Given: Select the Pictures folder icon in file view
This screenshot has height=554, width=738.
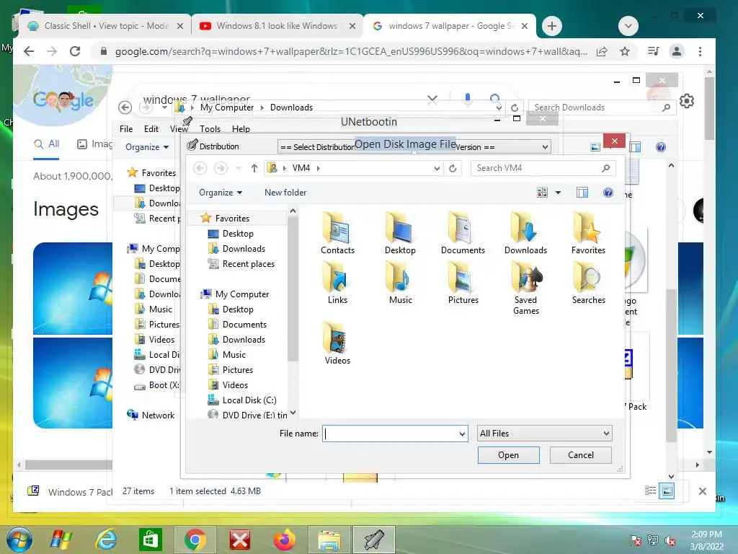Looking at the screenshot, I should click(x=463, y=283).
